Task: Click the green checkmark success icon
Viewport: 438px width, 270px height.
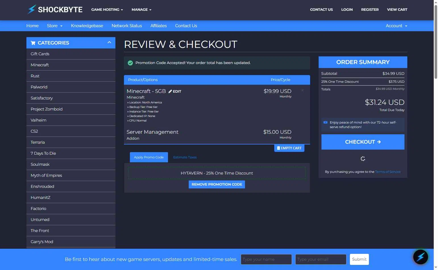Action: [x=130, y=63]
